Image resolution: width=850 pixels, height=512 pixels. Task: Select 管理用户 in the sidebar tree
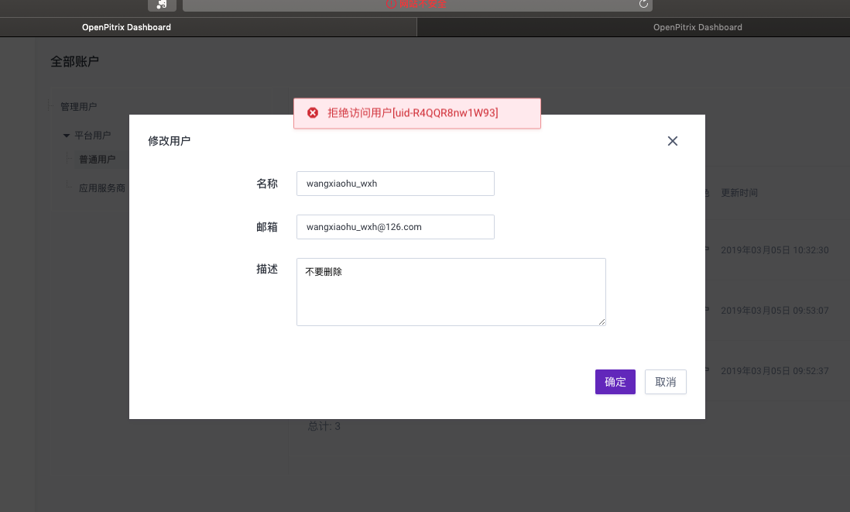coord(79,106)
